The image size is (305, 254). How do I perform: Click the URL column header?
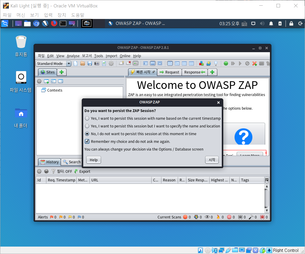(120, 180)
